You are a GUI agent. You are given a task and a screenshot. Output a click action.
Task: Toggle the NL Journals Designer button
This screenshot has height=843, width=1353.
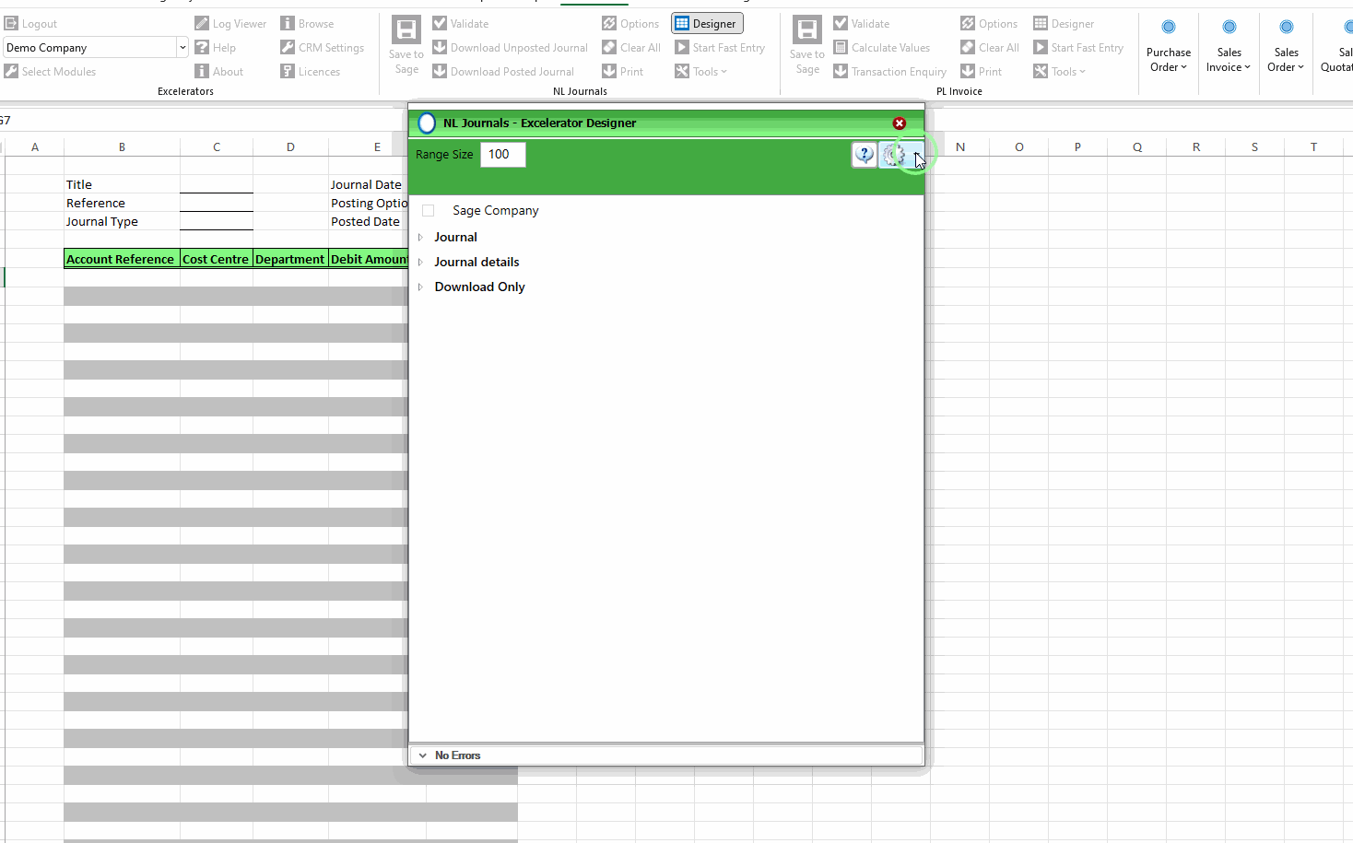[x=707, y=24]
